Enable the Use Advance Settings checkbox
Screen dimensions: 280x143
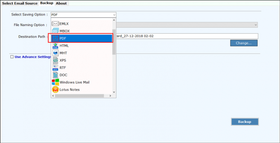12,57
